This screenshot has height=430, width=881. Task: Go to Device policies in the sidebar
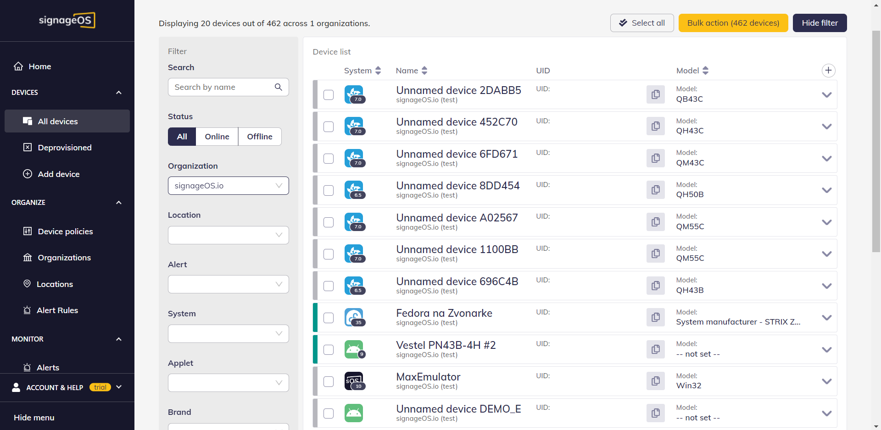(x=65, y=232)
